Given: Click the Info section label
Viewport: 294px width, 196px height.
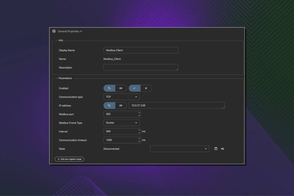Looking at the screenshot, I should (x=61, y=40).
